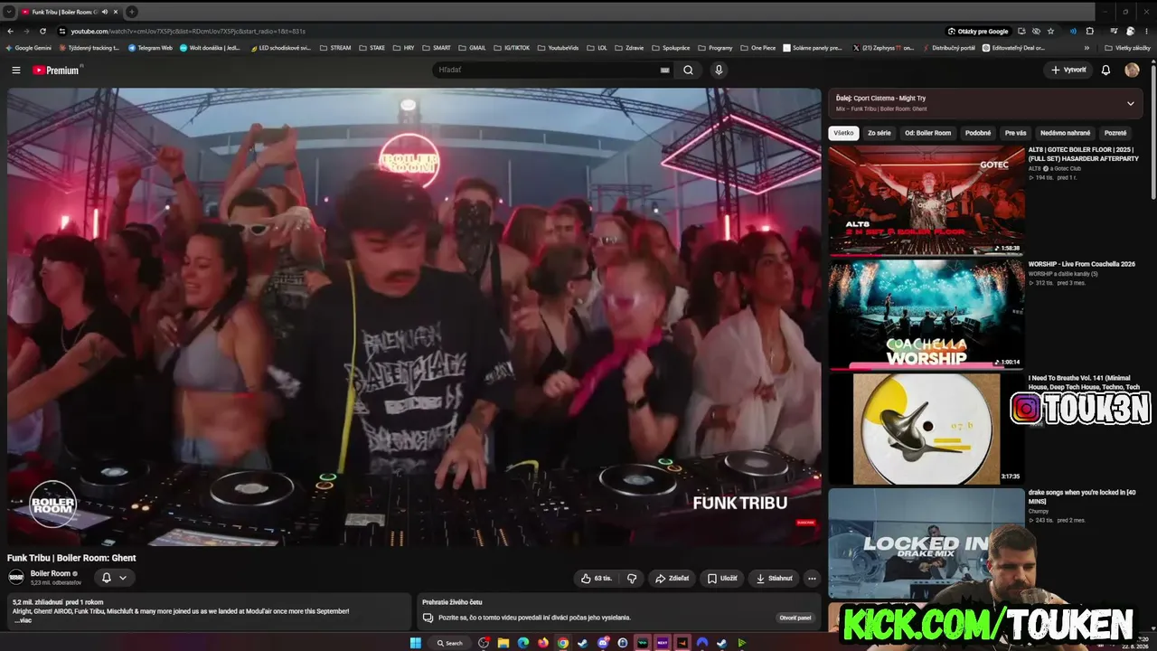Viewport: 1157px width, 651px height.
Task: Open the HRY bookmarks folder
Action: (404, 48)
